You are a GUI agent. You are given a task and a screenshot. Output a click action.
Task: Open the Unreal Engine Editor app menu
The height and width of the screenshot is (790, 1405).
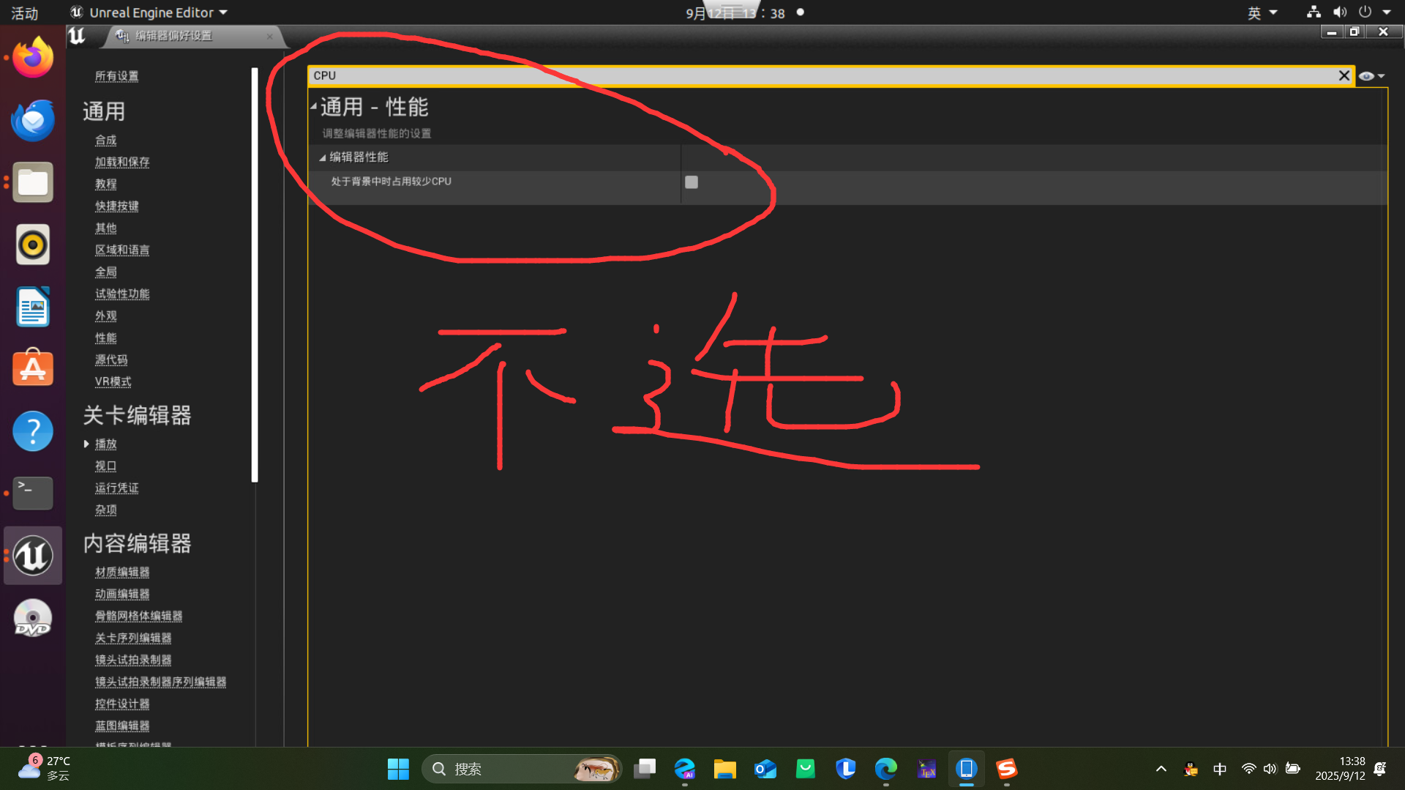(x=149, y=12)
